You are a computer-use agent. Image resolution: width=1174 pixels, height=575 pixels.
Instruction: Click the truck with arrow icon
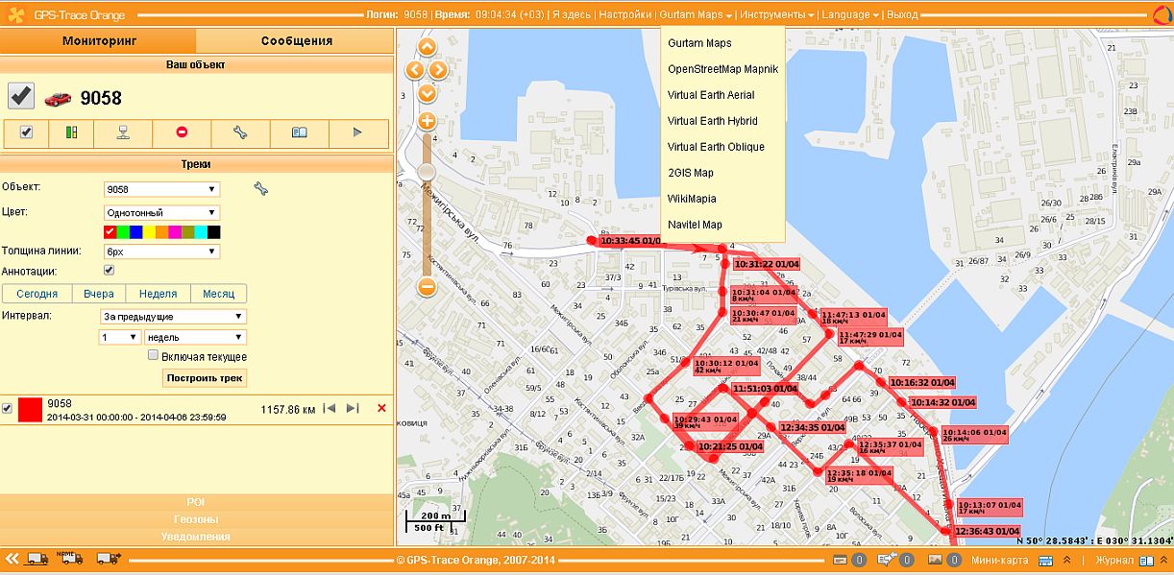(x=109, y=559)
